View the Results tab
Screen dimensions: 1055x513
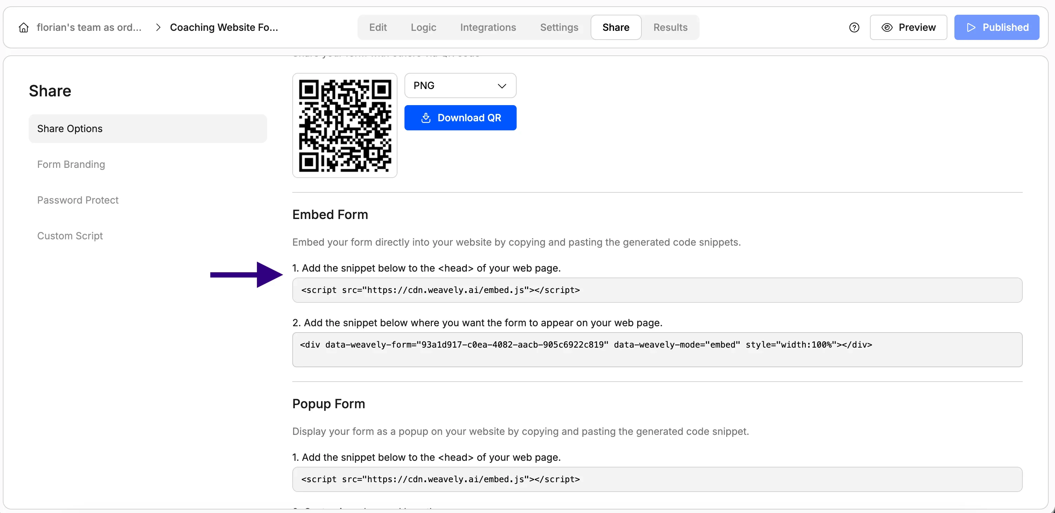[671, 27]
